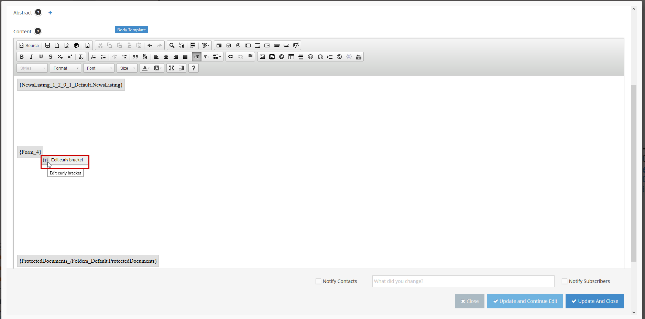Insert a radio button form element

(238, 45)
